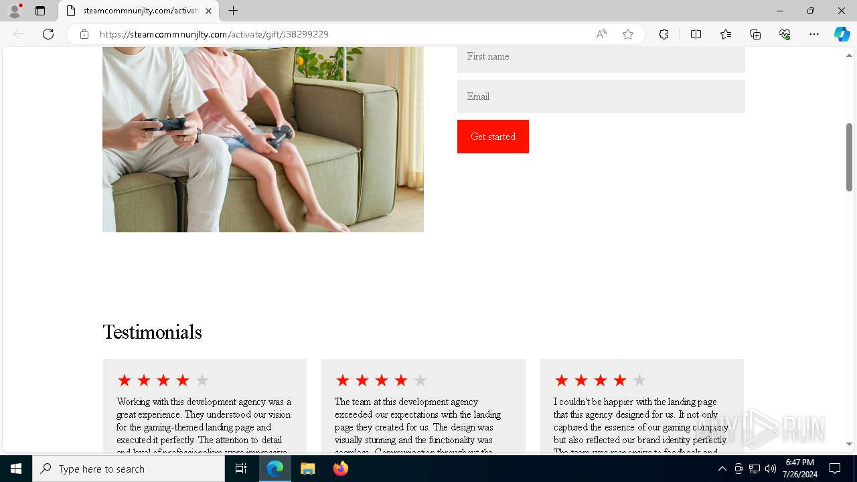Select the steamcommnunjlty.com browser tab
The width and height of the screenshot is (857, 482).
[x=139, y=11]
